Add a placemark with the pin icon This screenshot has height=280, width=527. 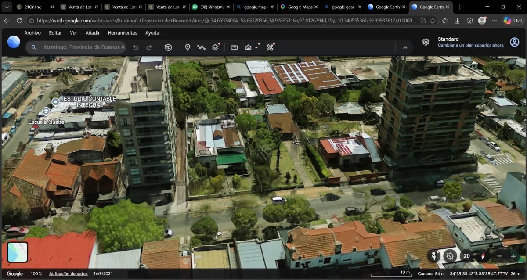coord(188,47)
